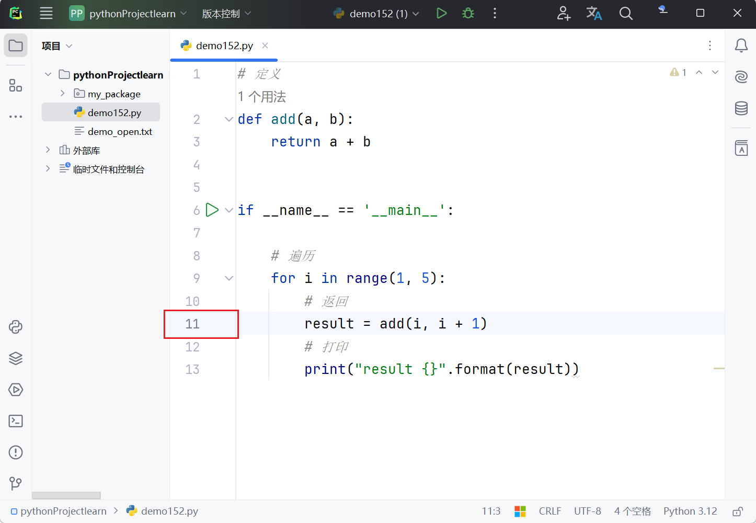
Task: Click pythonProjectlearn breadcrumb in status bar
Action: (59, 511)
